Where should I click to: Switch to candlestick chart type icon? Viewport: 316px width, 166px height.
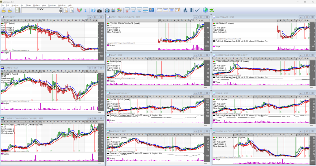point(185,10)
